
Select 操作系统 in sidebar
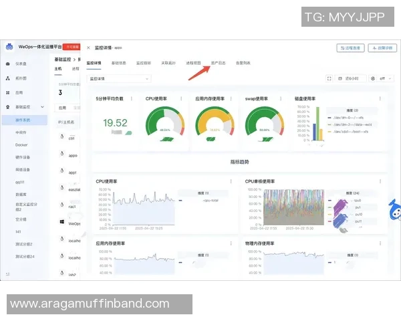(25, 120)
